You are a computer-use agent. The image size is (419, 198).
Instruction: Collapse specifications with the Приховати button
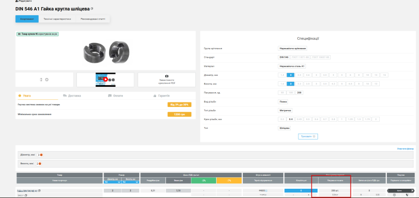[x=308, y=136]
